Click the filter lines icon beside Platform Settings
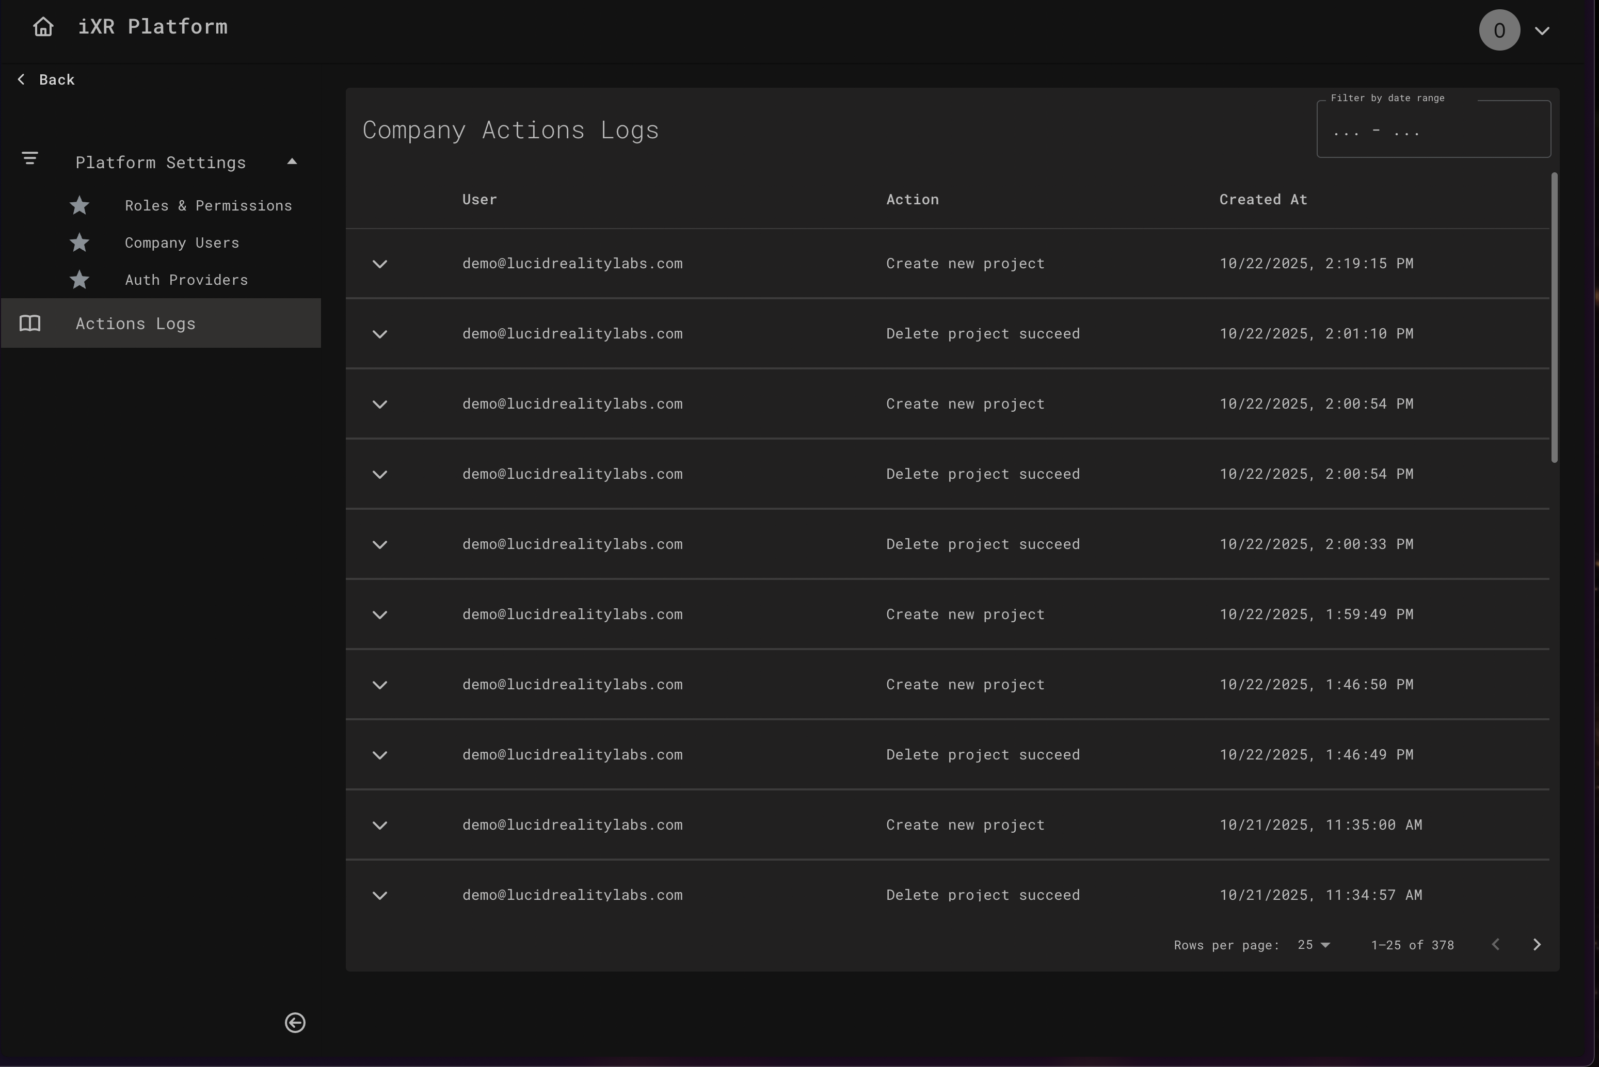 click(29, 158)
